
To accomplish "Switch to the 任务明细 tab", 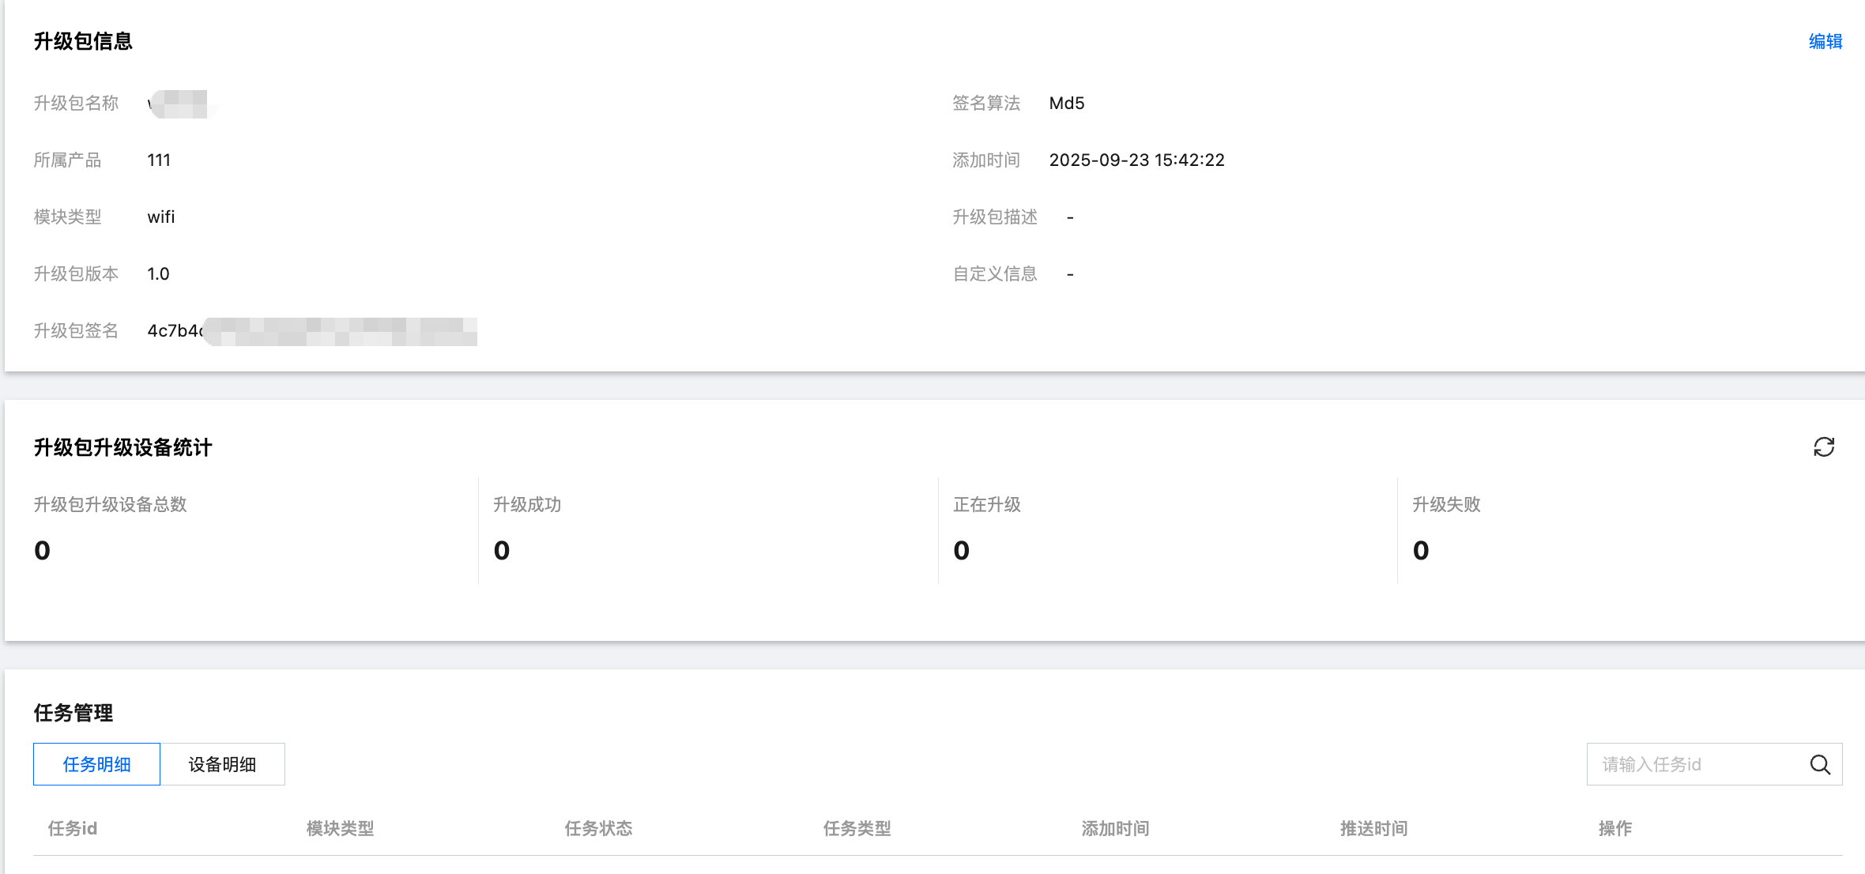I will [x=96, y=764].
